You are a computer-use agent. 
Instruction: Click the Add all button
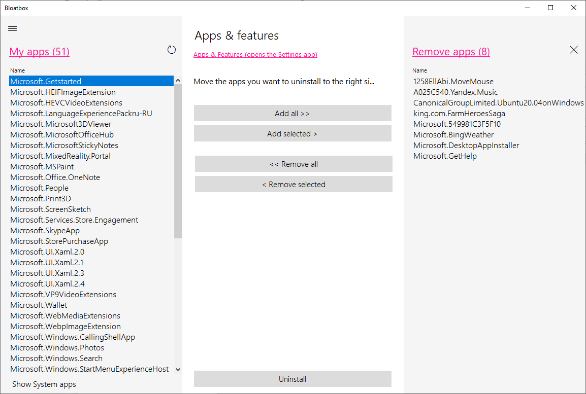click(x=292, y=114)
